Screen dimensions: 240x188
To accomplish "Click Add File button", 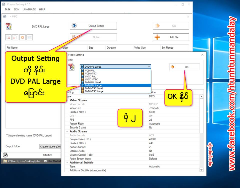I will [171, 37].
